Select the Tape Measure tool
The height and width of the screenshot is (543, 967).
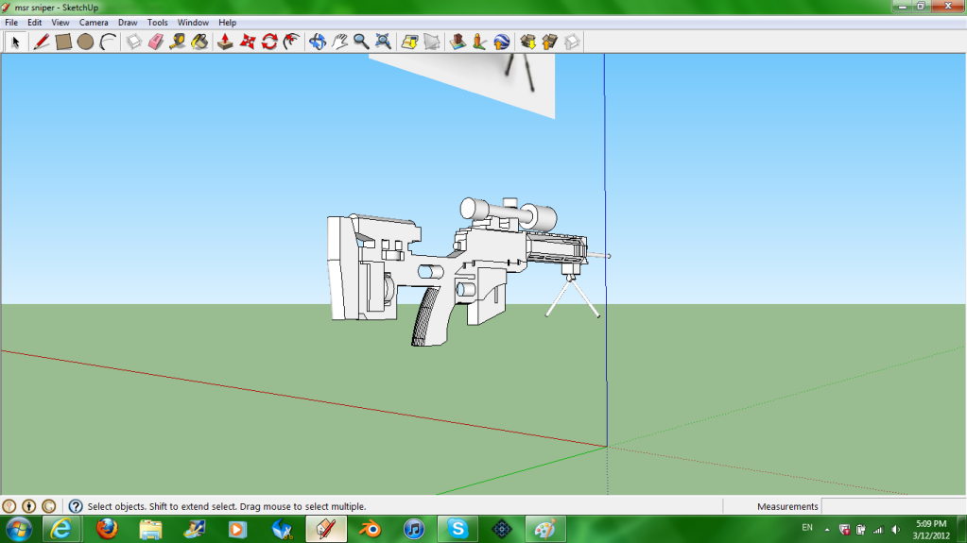(x=177, y=42)
